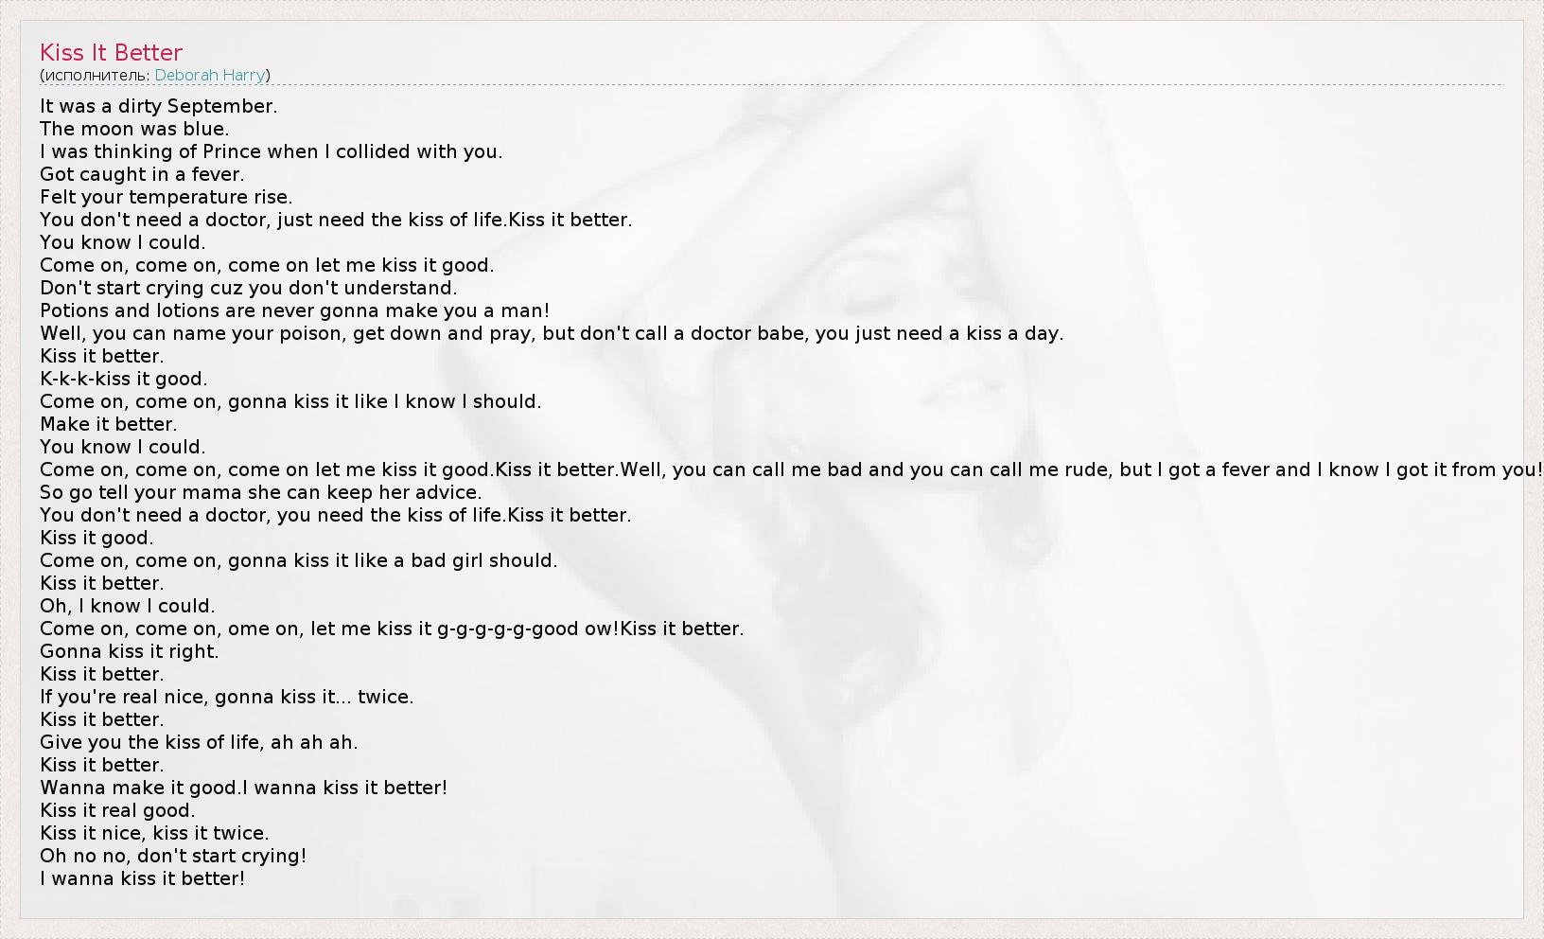1544x939 pixels.
Task: Click the line "Got caught in a fever."
Action: 142,174
